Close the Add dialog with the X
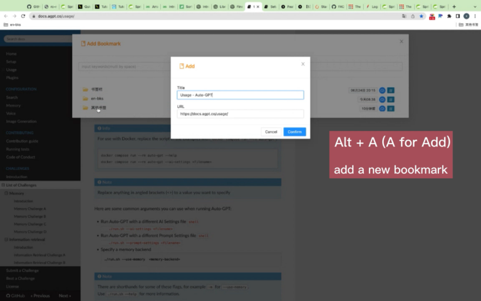481x301 pixels. 303,63
